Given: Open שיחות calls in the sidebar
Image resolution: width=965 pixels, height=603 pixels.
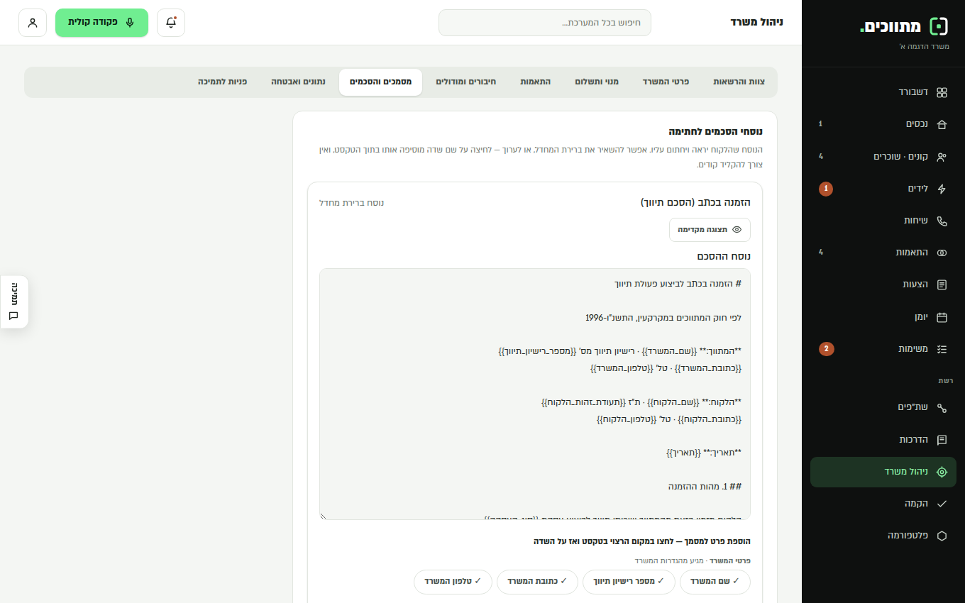Looking at the screenshot, I should pyautogui.click(x=883, y=221).
